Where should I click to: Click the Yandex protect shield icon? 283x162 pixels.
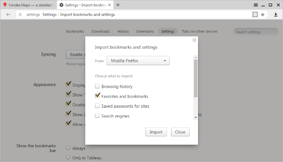pos(255,14)
